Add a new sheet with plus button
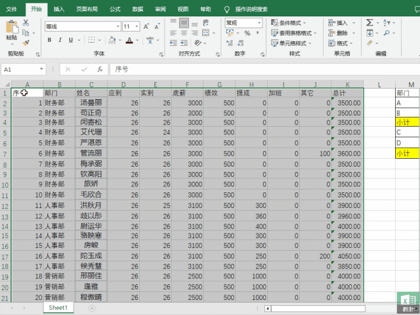 pos(92,308)
